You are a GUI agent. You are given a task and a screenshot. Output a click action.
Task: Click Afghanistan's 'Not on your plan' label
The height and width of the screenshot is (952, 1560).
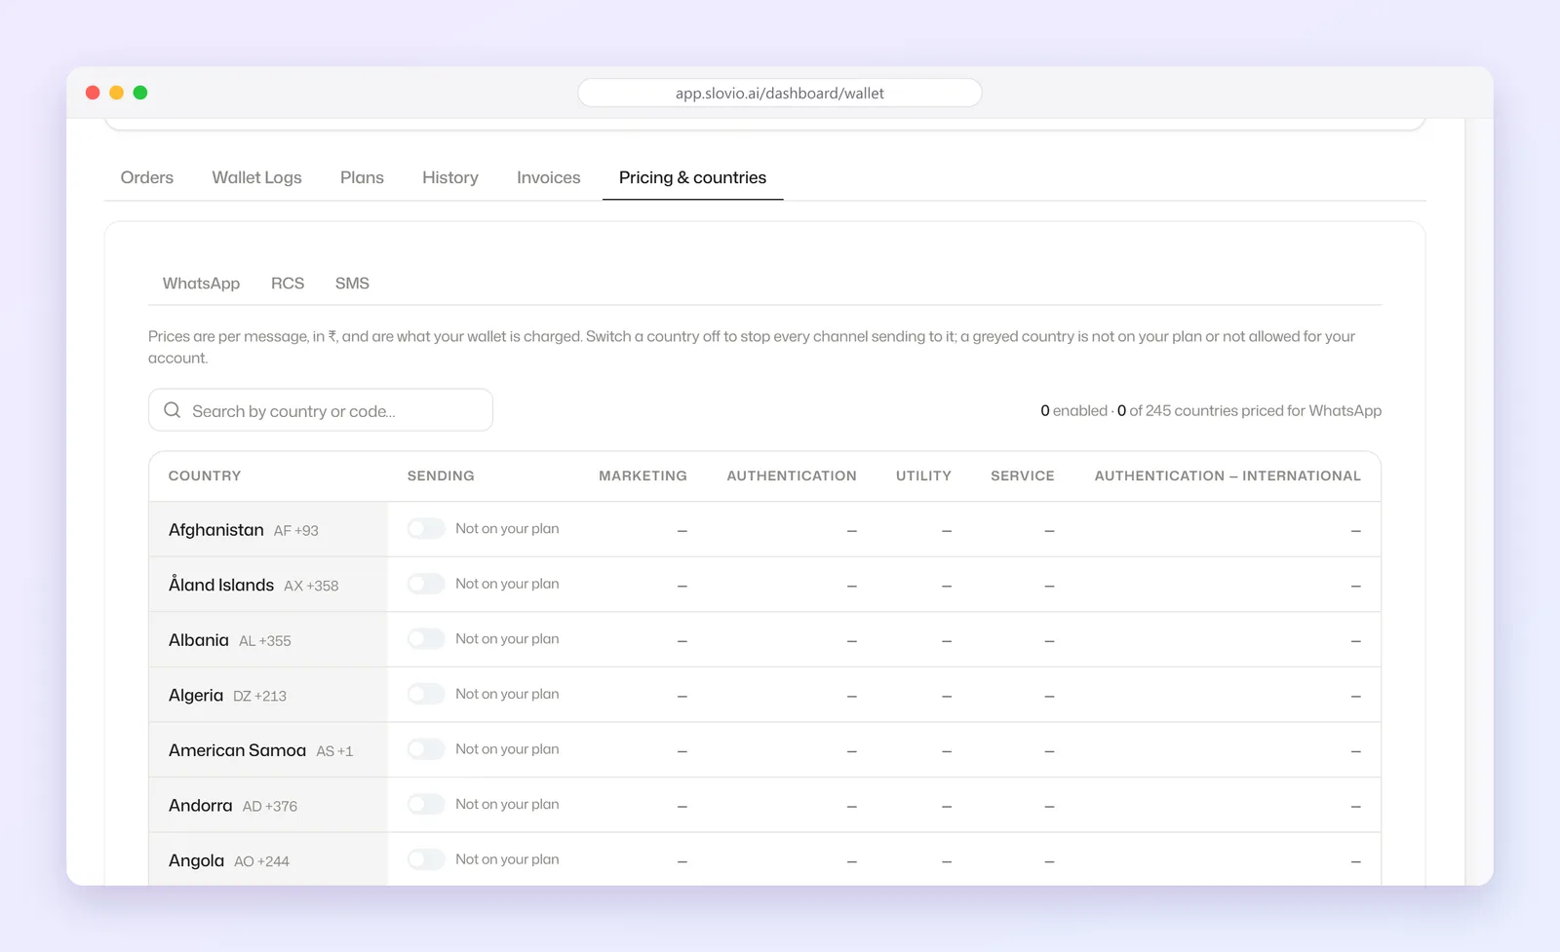pyautogui.click(x=507, y=529)
